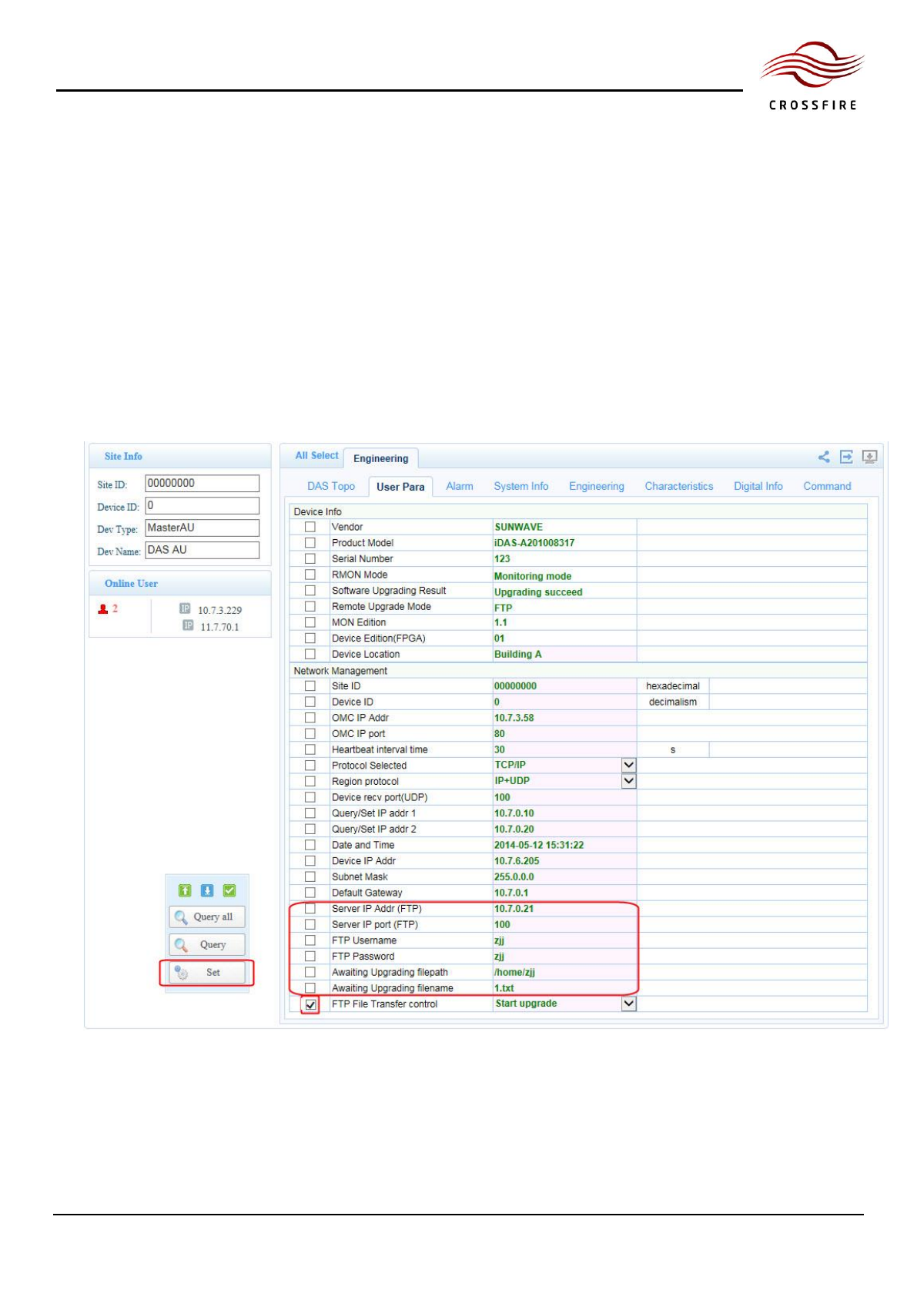
Task: Click the green upload arrow icon
Action: pos(185,890)
